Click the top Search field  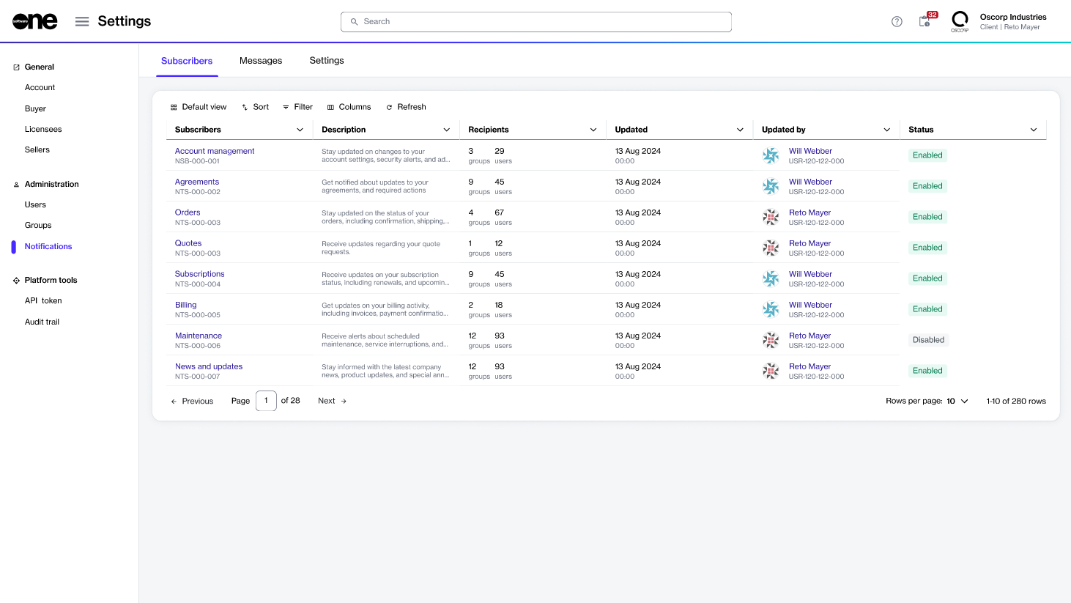536,22
